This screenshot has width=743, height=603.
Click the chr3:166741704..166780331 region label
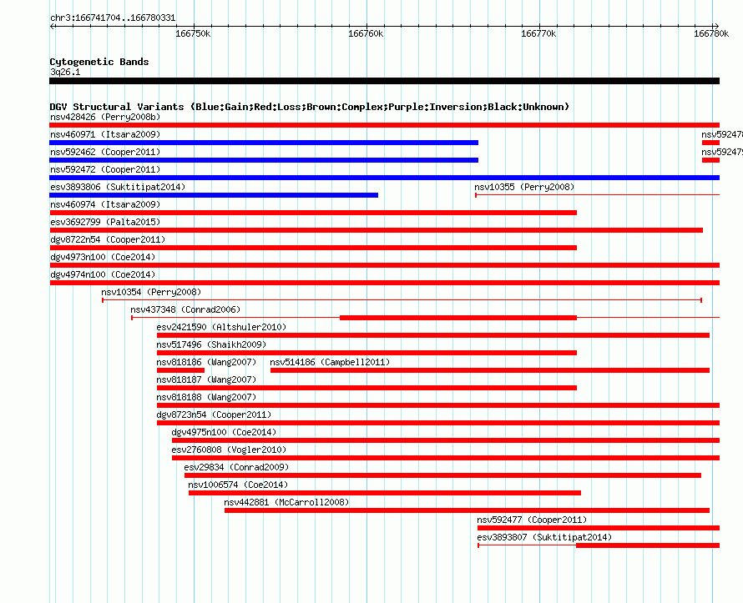click(x=113, y=18)
